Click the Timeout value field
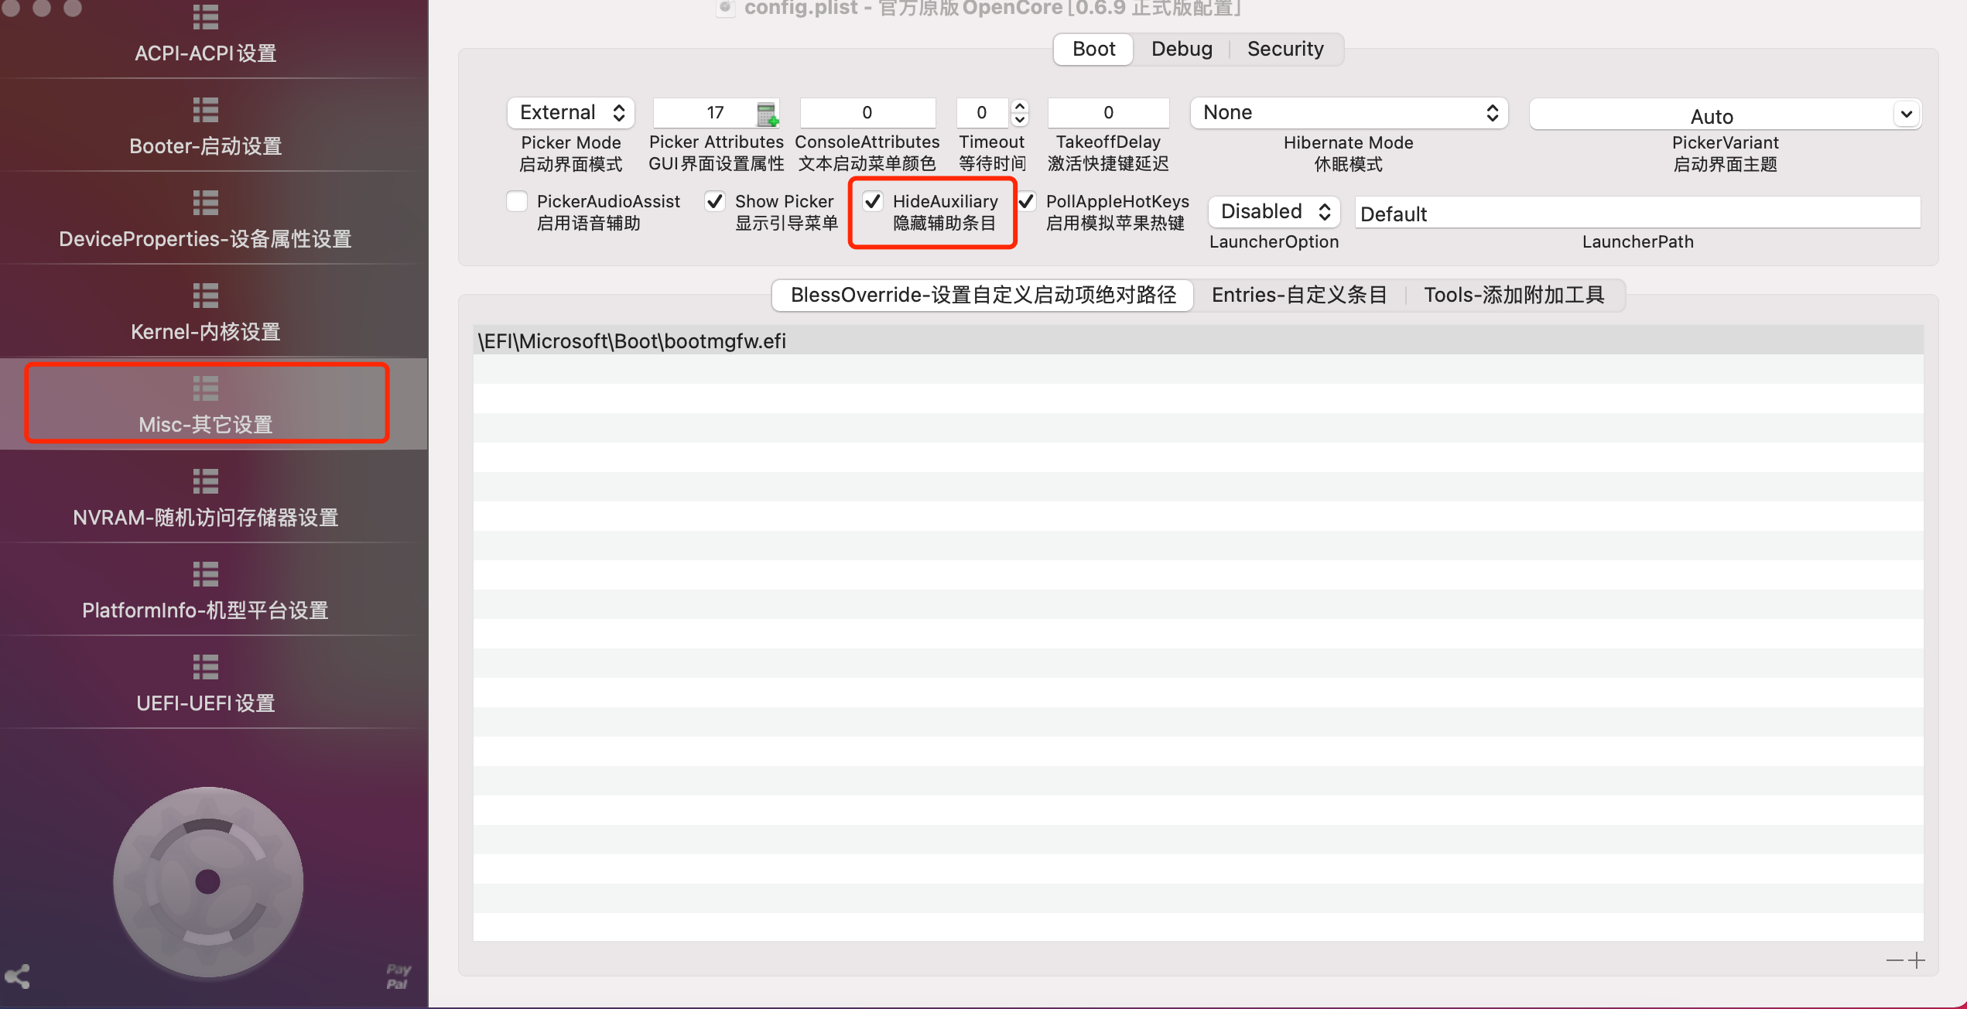This screenshot has width=1967, height=1009. 982,113
